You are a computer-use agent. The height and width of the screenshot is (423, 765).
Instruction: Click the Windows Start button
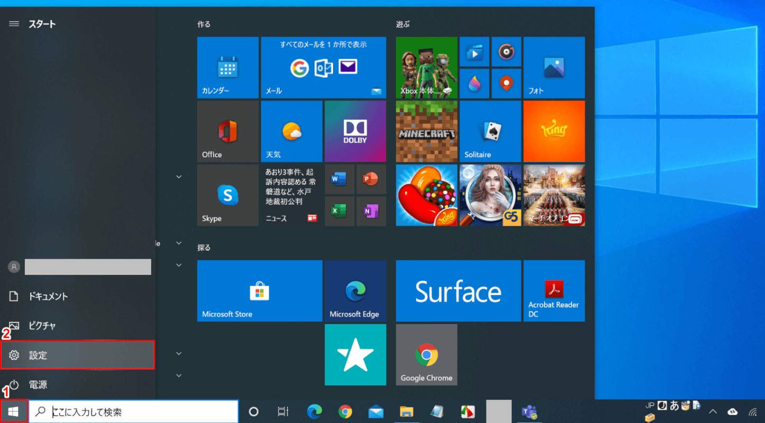coord(14,411)
